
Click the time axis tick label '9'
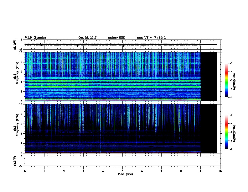[200, 171]
